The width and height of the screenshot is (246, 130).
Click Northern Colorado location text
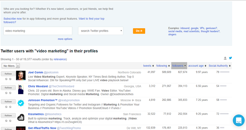coord(129,73)
